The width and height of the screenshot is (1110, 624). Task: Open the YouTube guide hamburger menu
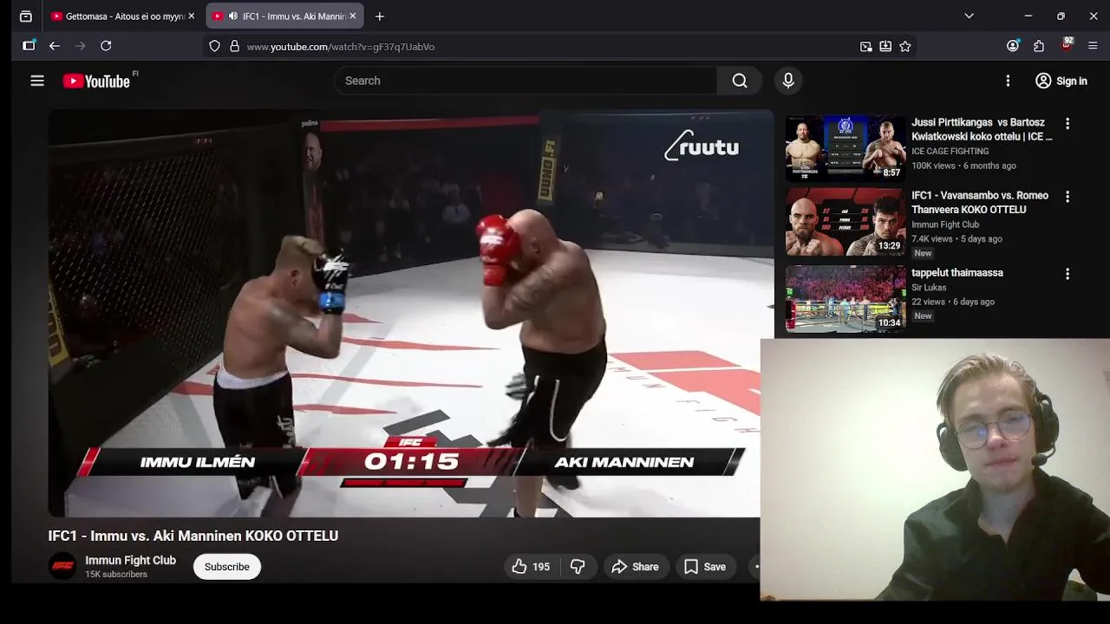37,81
